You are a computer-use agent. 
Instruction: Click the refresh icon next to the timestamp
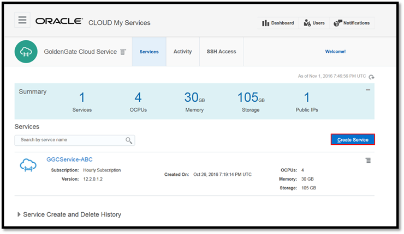click(x=372, y=77)
